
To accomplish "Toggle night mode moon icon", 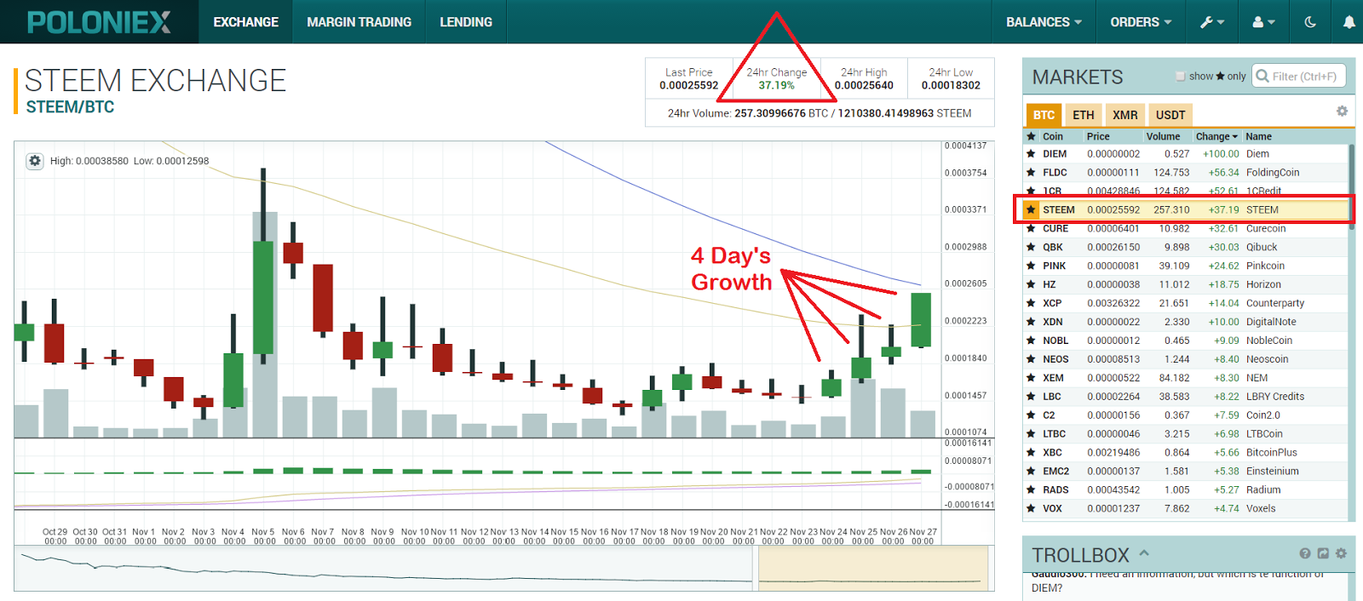I will (x=1310, y=22).
